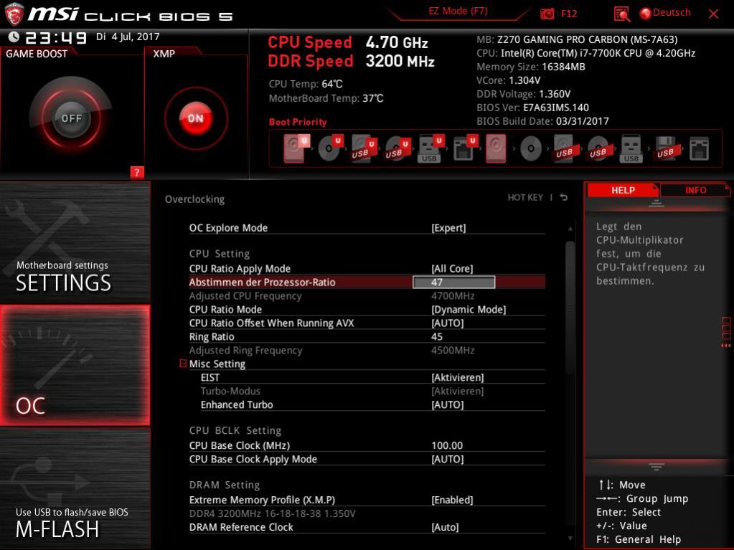Open the M-FLASH section
The width and height of the screenshot is (734, 550).
75,489
